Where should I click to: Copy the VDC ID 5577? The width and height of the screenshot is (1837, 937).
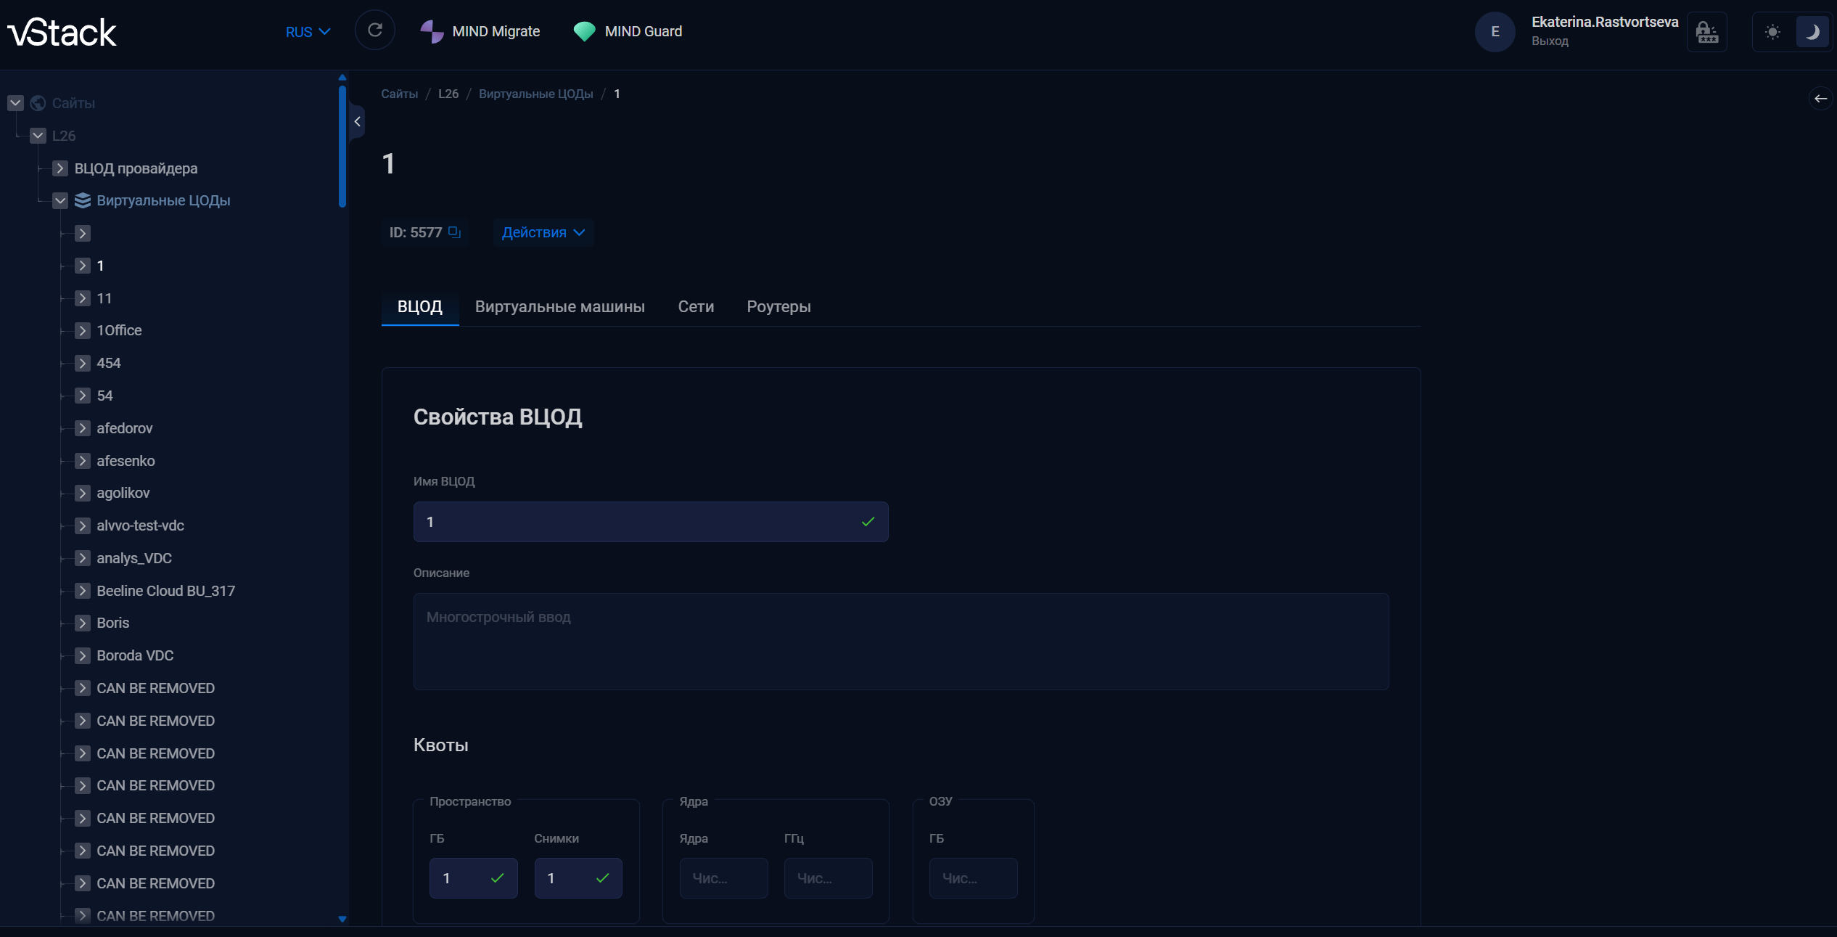point(454,232)
